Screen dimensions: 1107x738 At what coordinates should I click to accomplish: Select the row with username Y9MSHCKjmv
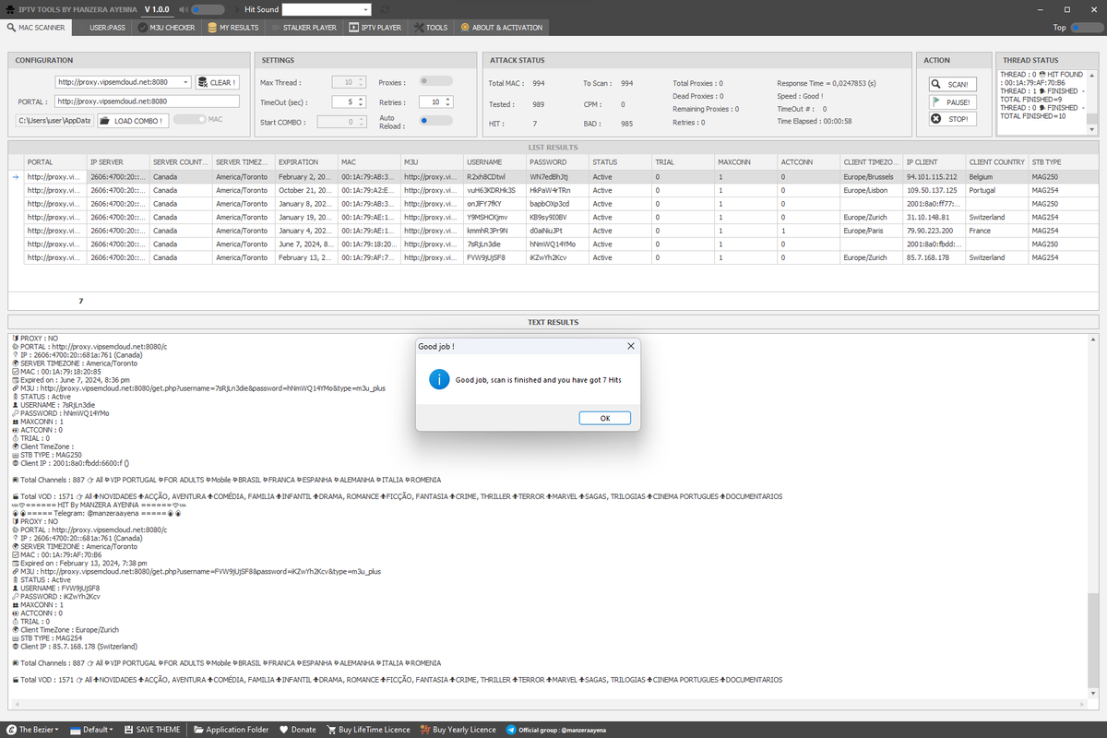pos(553,217)
